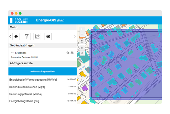Open the print tool

[16, 37]
